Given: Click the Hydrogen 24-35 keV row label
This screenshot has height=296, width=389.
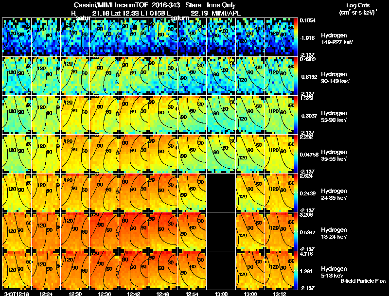Looking at the screenshot, I should point(334,194).
